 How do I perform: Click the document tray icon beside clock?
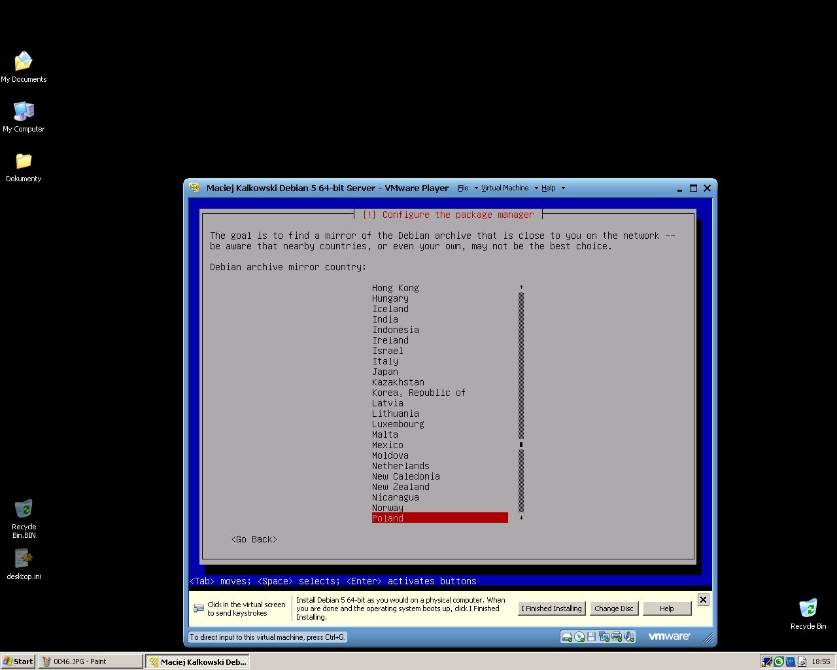(x=802, y=661)
